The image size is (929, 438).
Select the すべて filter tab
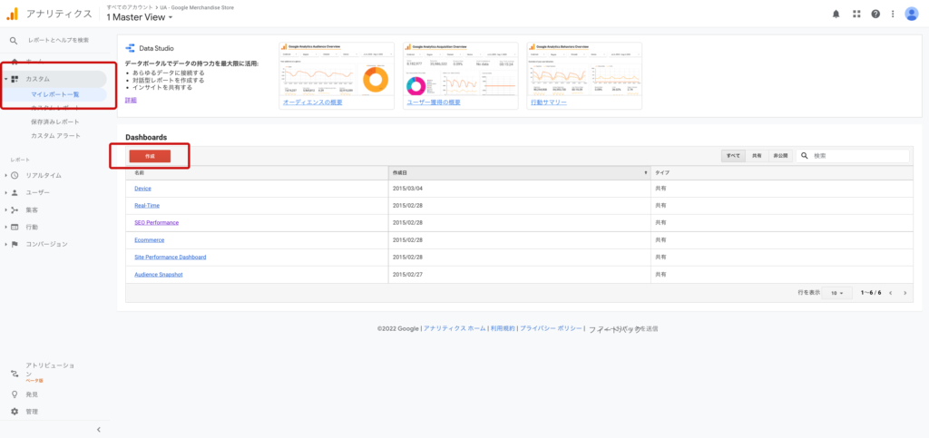(732, 156)
